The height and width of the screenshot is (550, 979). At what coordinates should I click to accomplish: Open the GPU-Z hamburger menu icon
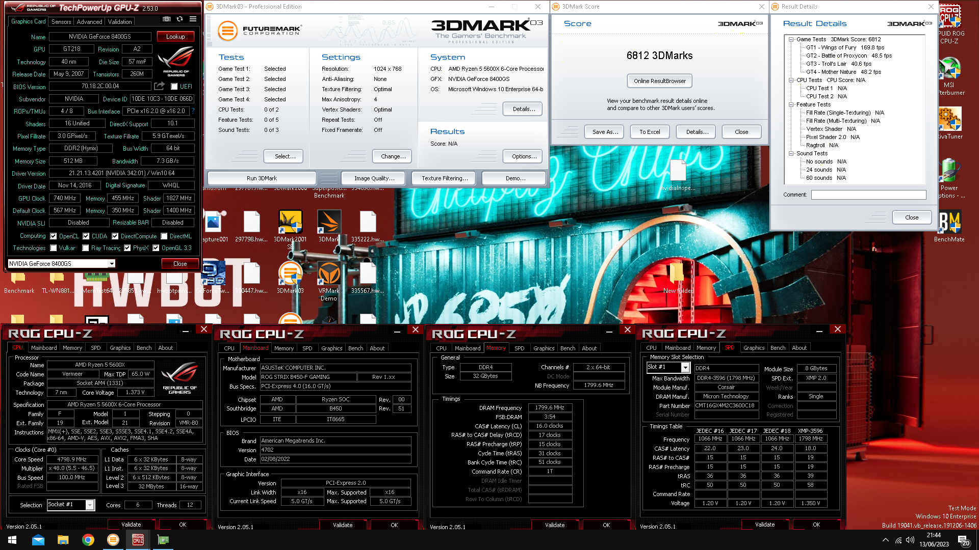tap(193, 19)
